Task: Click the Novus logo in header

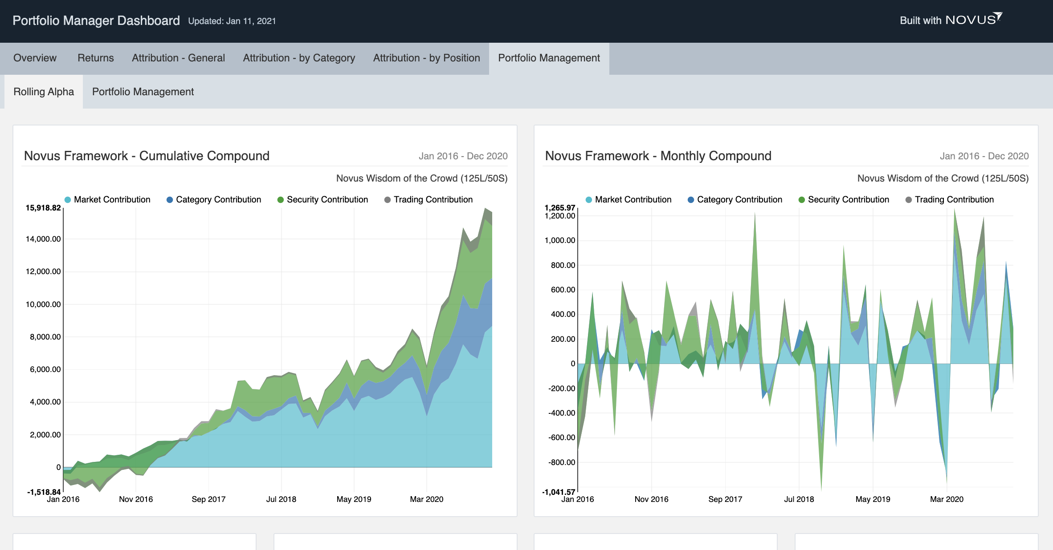Action: click(973, 20)
